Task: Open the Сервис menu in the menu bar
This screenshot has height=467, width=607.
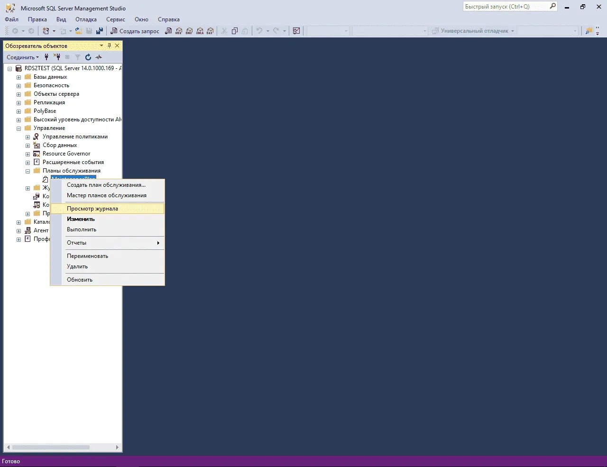Action: click(x=115, y=19)
